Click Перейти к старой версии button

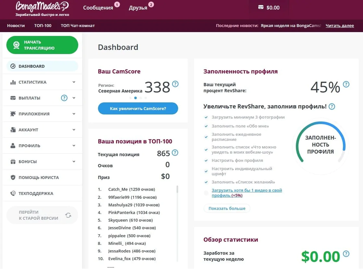click(x=42, y=215)
